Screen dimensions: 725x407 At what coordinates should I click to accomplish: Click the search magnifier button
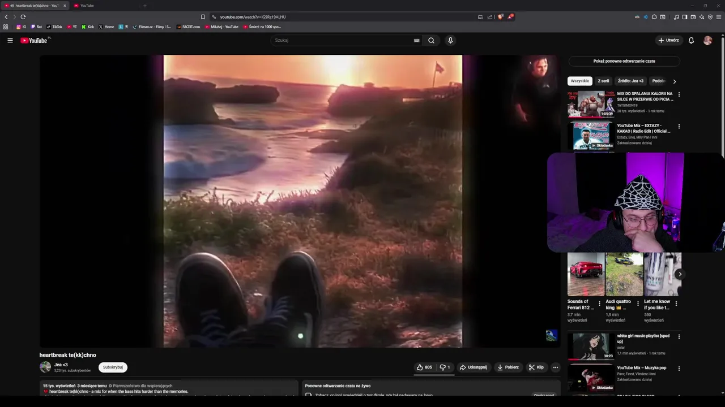(431, 40)
